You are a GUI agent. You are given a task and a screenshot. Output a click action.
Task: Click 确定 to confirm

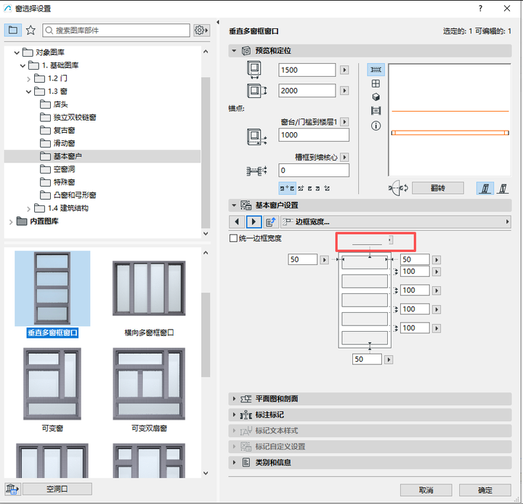coord(485,490)
